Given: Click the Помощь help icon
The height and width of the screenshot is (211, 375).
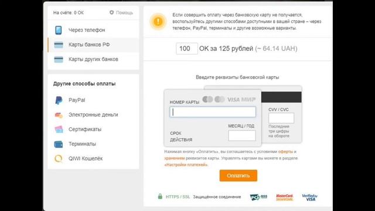Looking at the screenshot, I should click(111, 12).
